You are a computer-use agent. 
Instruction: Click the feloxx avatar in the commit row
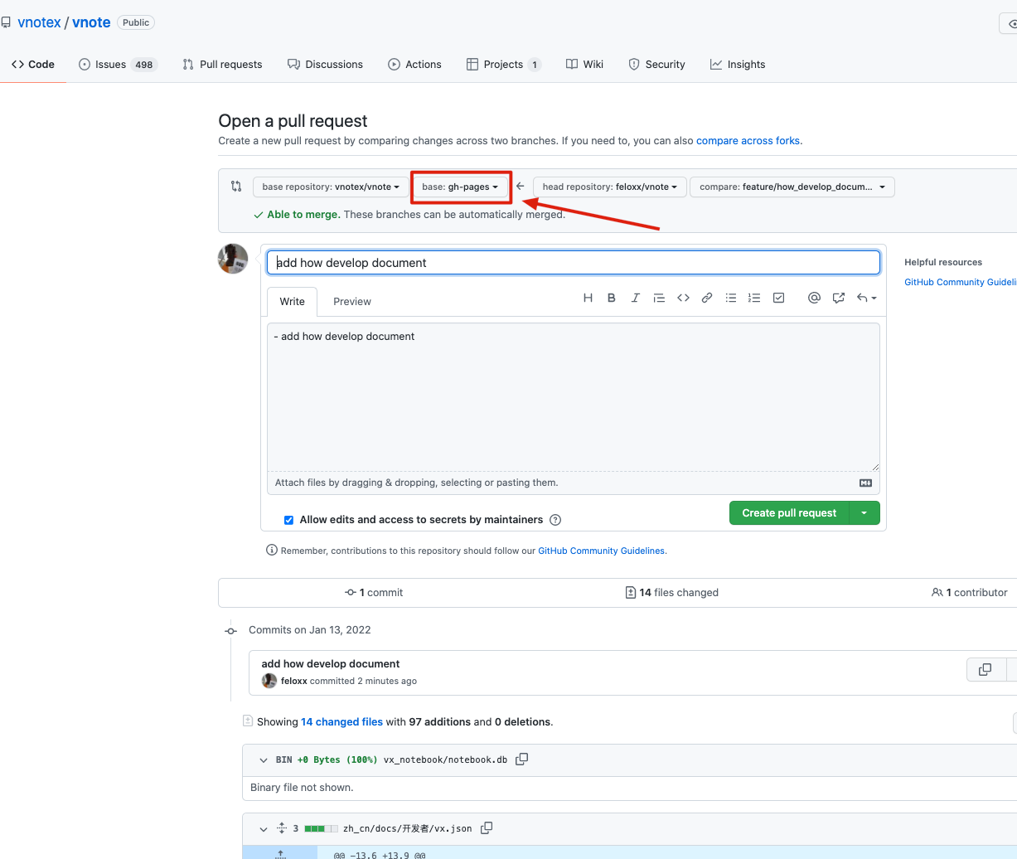point(269,681)
